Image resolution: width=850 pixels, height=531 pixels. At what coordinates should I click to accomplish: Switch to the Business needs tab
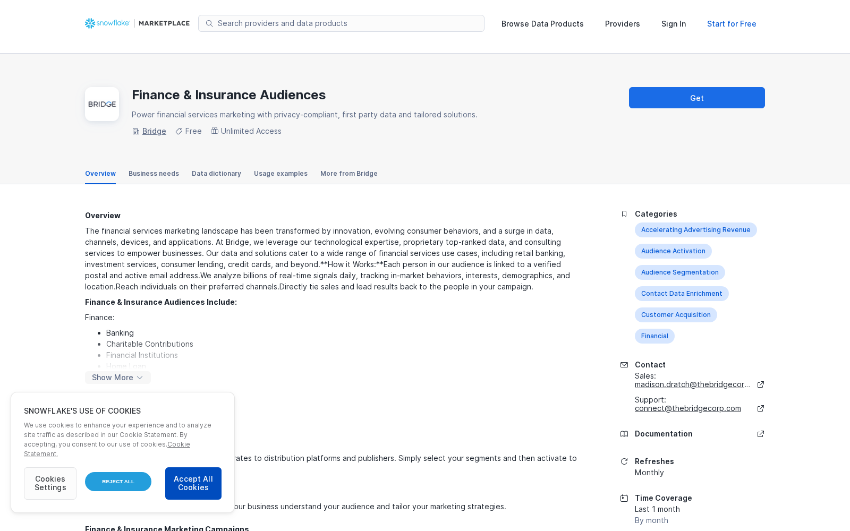coord(154,174)
